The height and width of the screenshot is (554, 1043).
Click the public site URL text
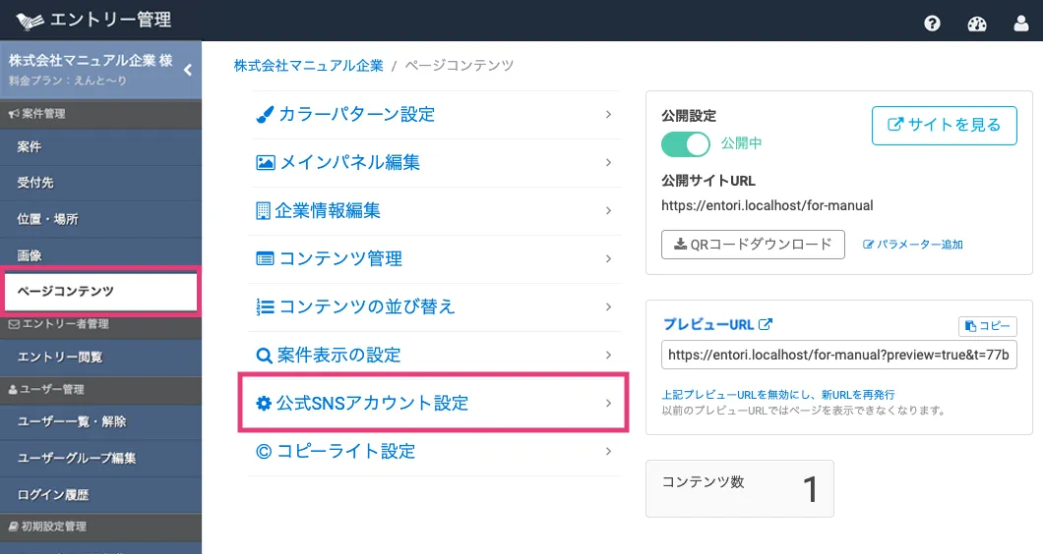point(767,206)
